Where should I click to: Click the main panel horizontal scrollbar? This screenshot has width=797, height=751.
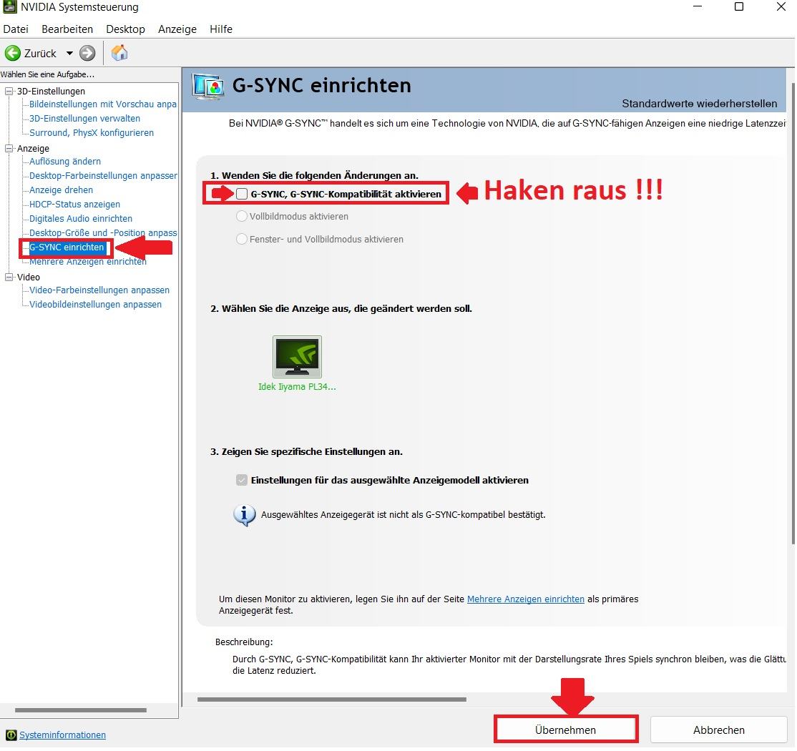(331, 700)
